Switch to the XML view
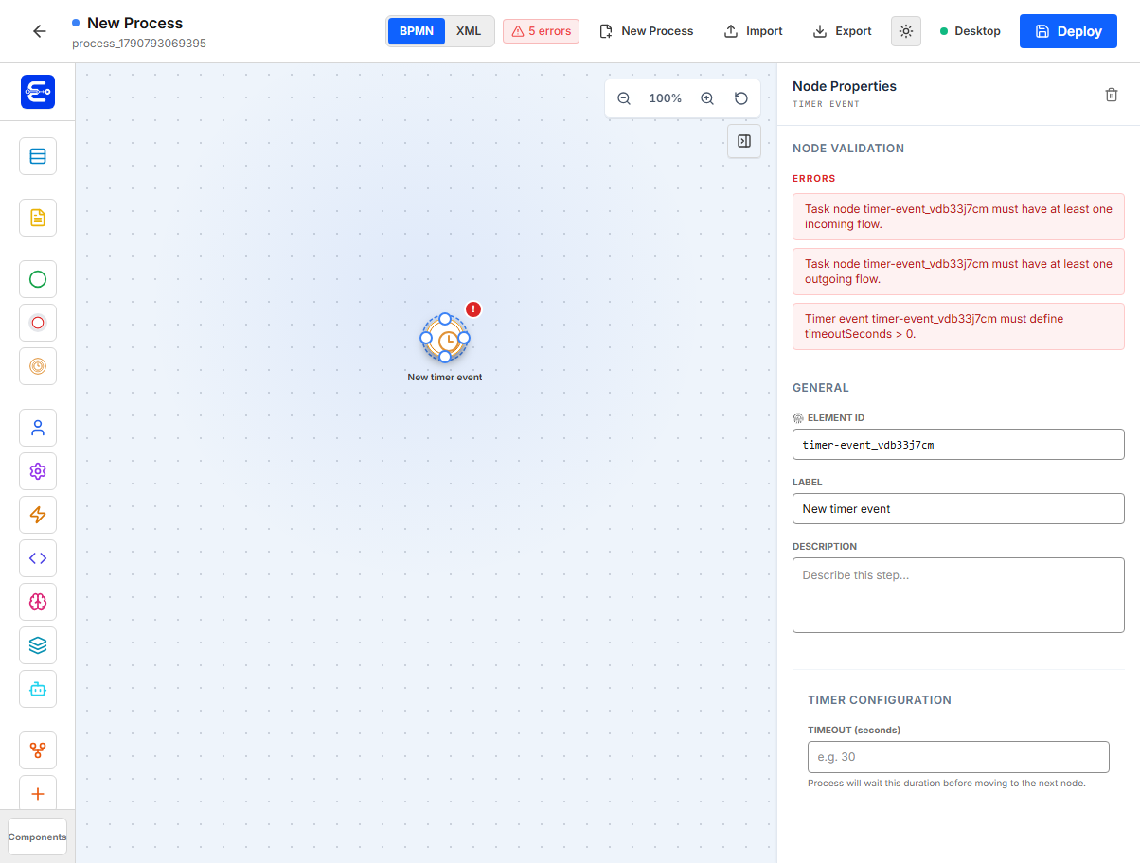 [469, 31]
